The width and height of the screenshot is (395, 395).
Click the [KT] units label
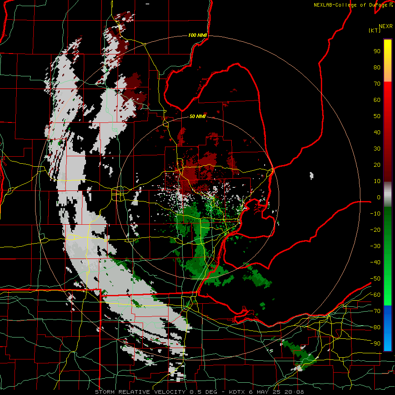[x=375, y=30]
